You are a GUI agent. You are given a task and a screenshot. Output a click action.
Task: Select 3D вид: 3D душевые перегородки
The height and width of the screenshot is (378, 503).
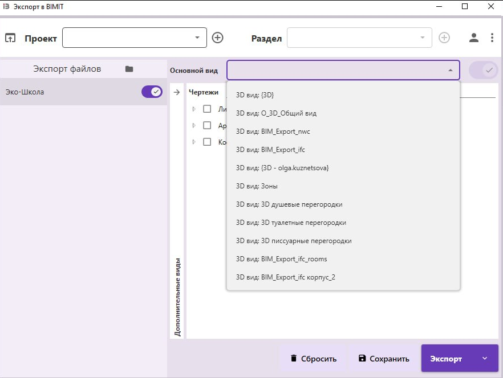(x=343, y=204)
